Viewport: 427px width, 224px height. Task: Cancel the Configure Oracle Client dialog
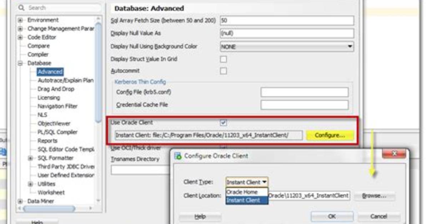[379, 217]
